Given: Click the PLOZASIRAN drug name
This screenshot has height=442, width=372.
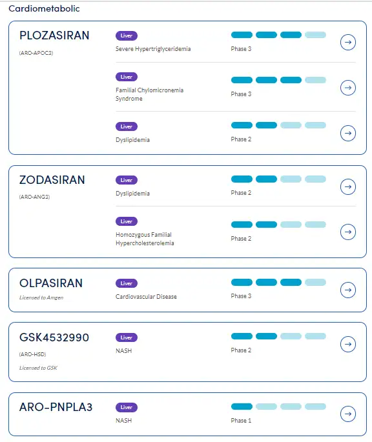Looking at the screenshot, I should [54, 35].
